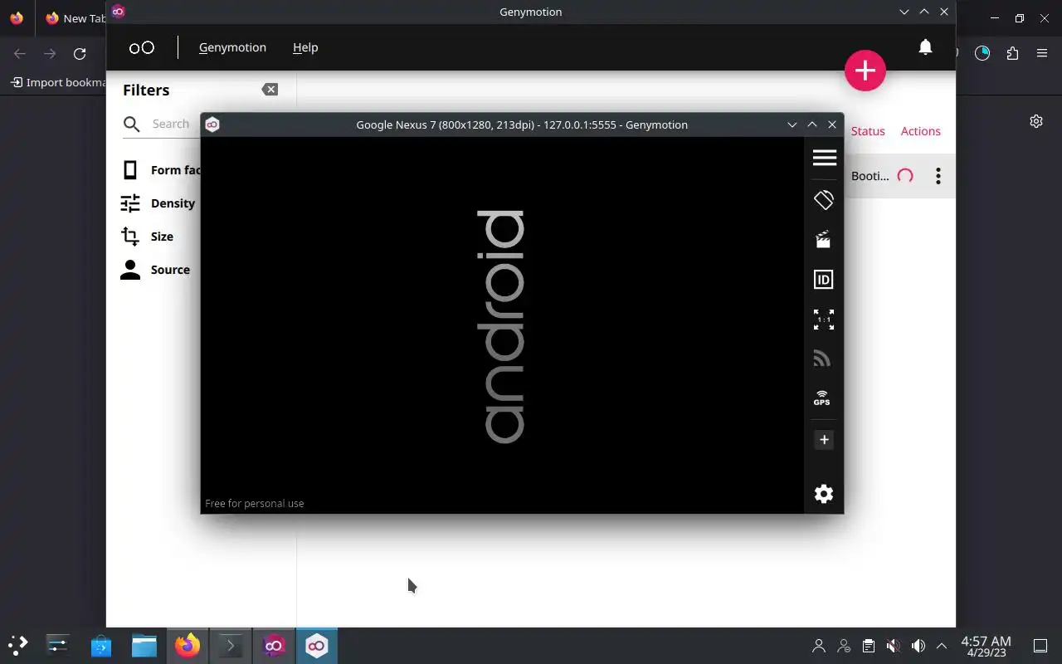Viewport: 1062px width, 664px height.
Task: Open the Help menu
Action: [305, 47]
